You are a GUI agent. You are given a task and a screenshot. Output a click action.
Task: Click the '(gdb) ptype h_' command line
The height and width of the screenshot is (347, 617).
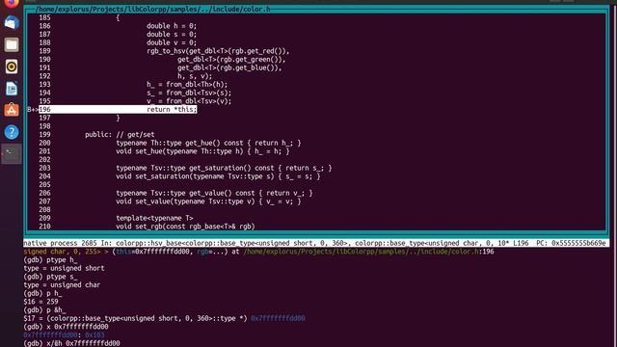pyautogui.click(x=50, y=260)
